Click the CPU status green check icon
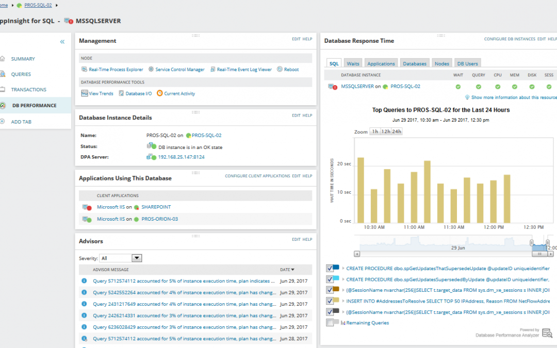Viewport: 557px width, 348px height. [498, 87]
